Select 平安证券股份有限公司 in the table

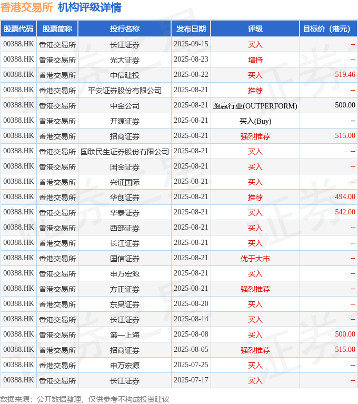125,91
